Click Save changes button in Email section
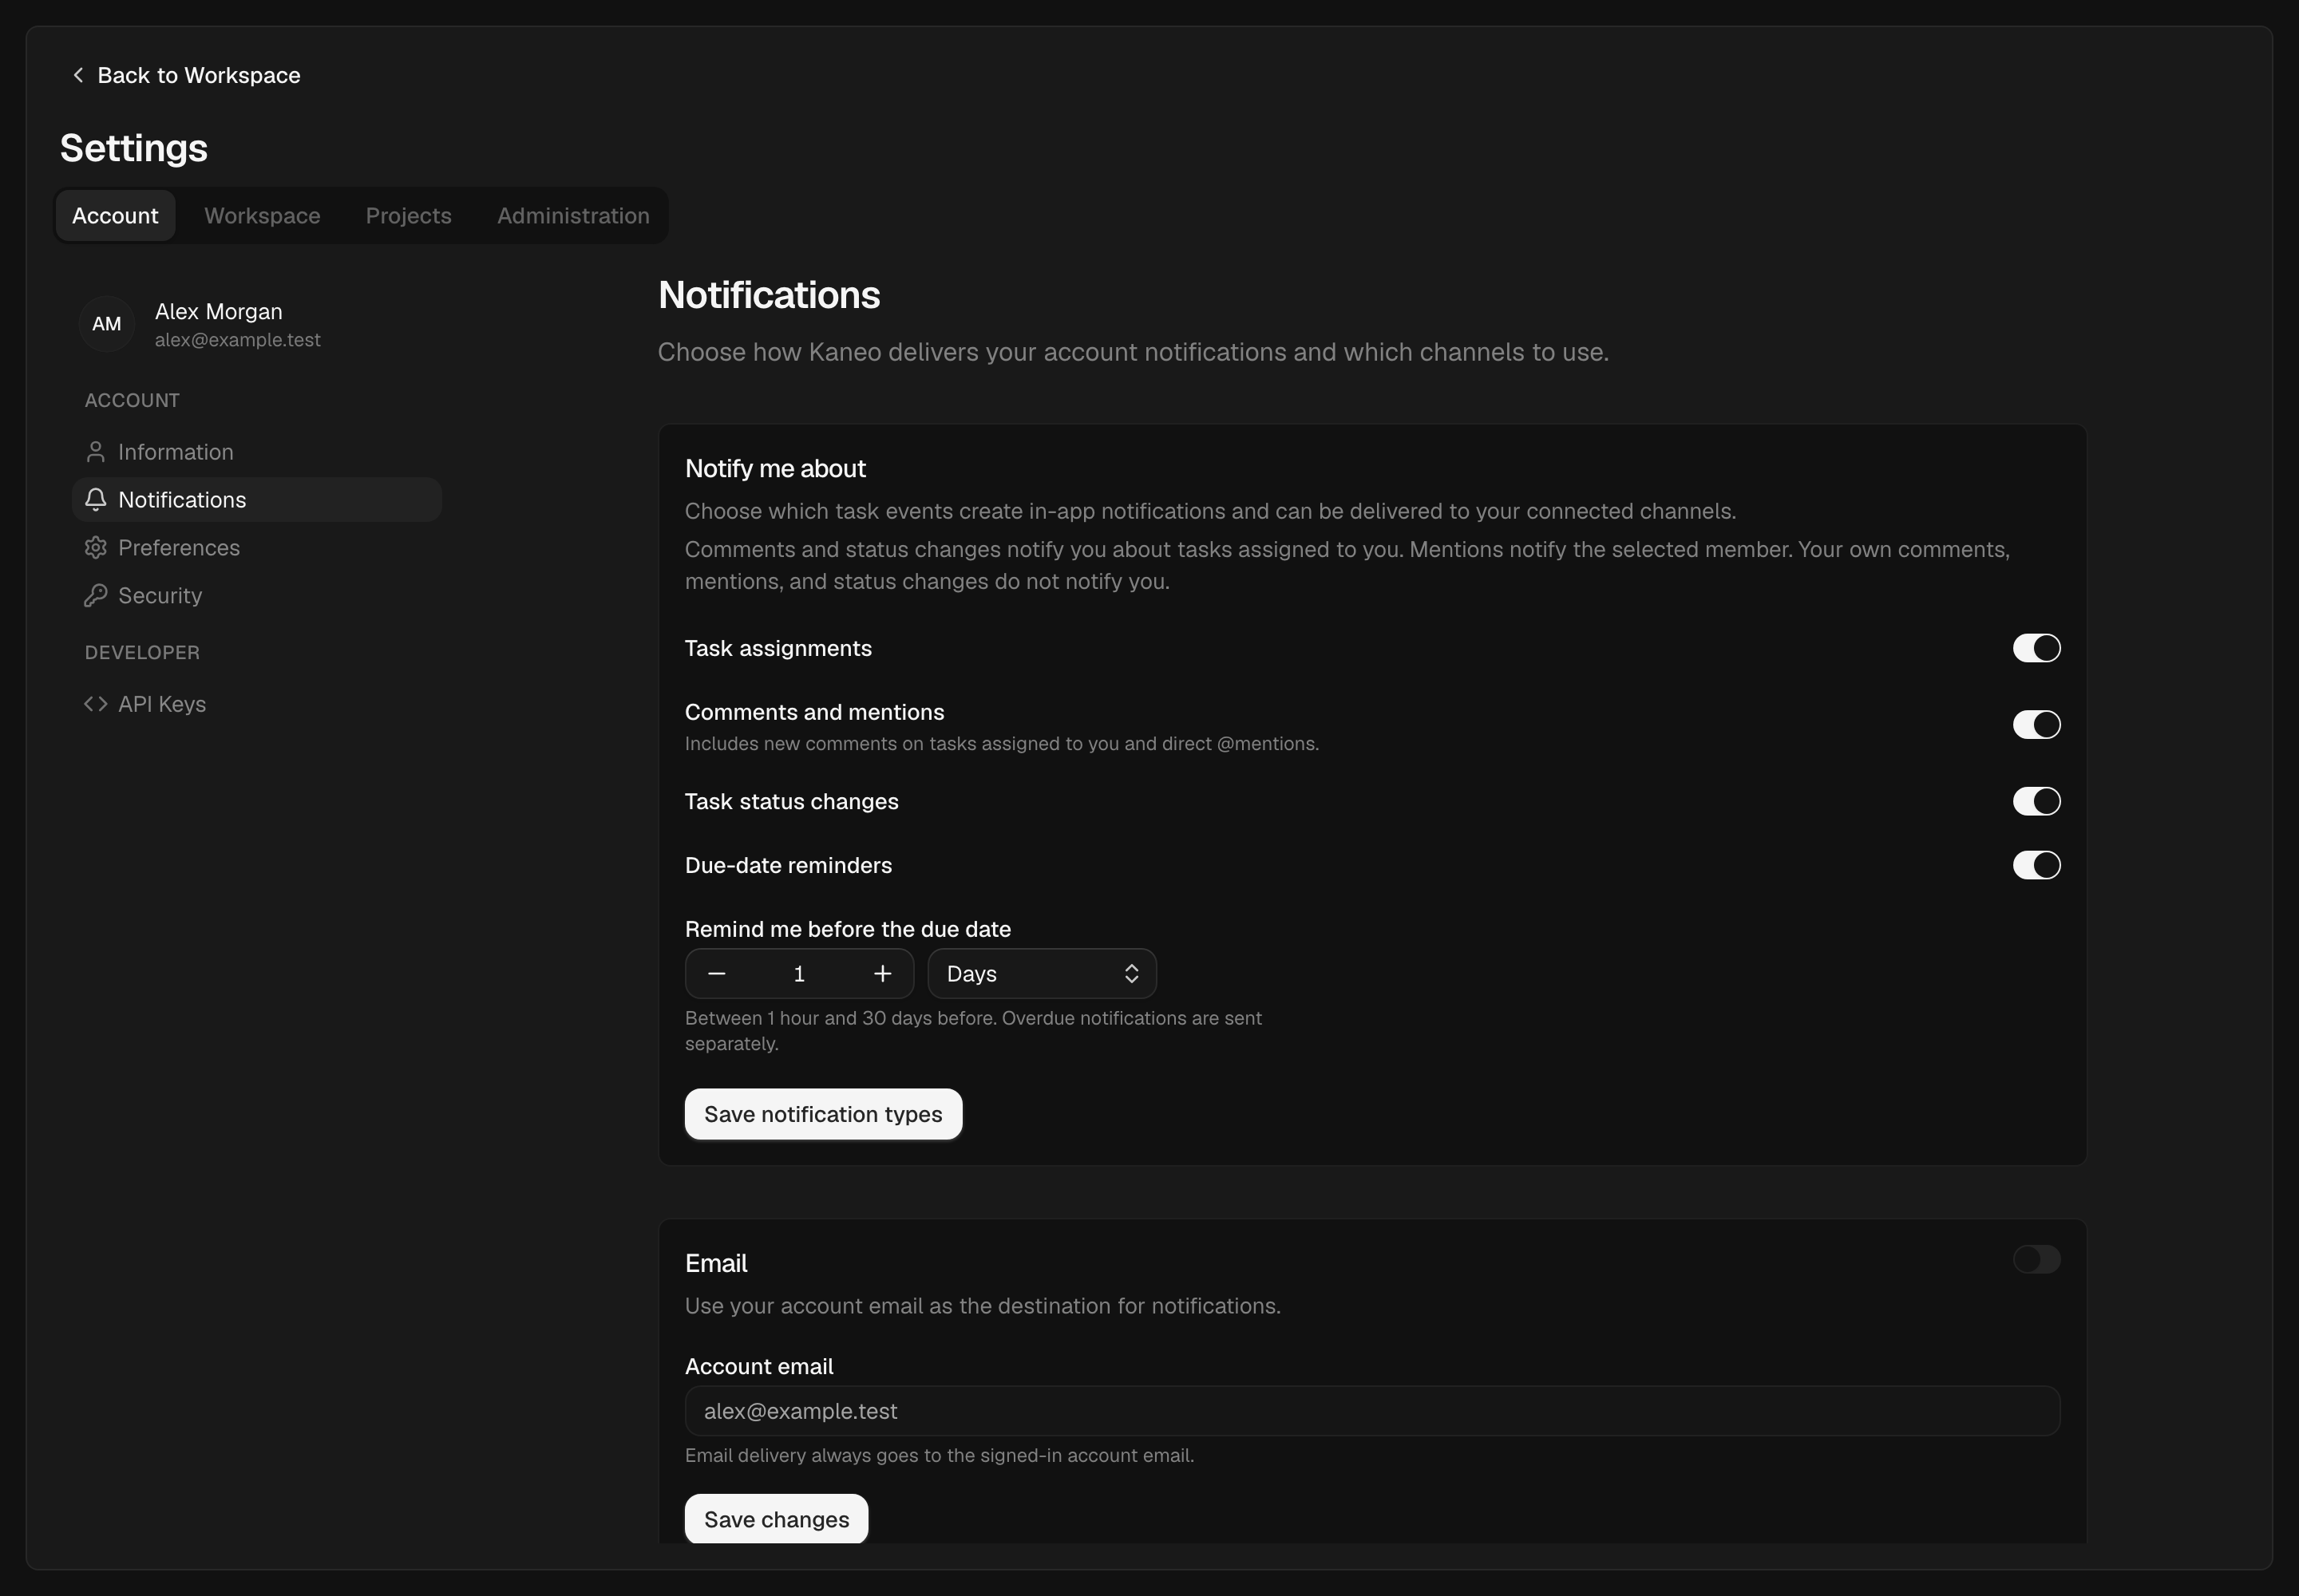The image size is (2299, 1596). click(777, 1519)
